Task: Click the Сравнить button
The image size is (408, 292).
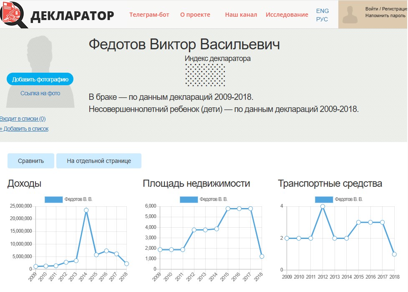Action: pyautogui.click(x=31, y=161)
